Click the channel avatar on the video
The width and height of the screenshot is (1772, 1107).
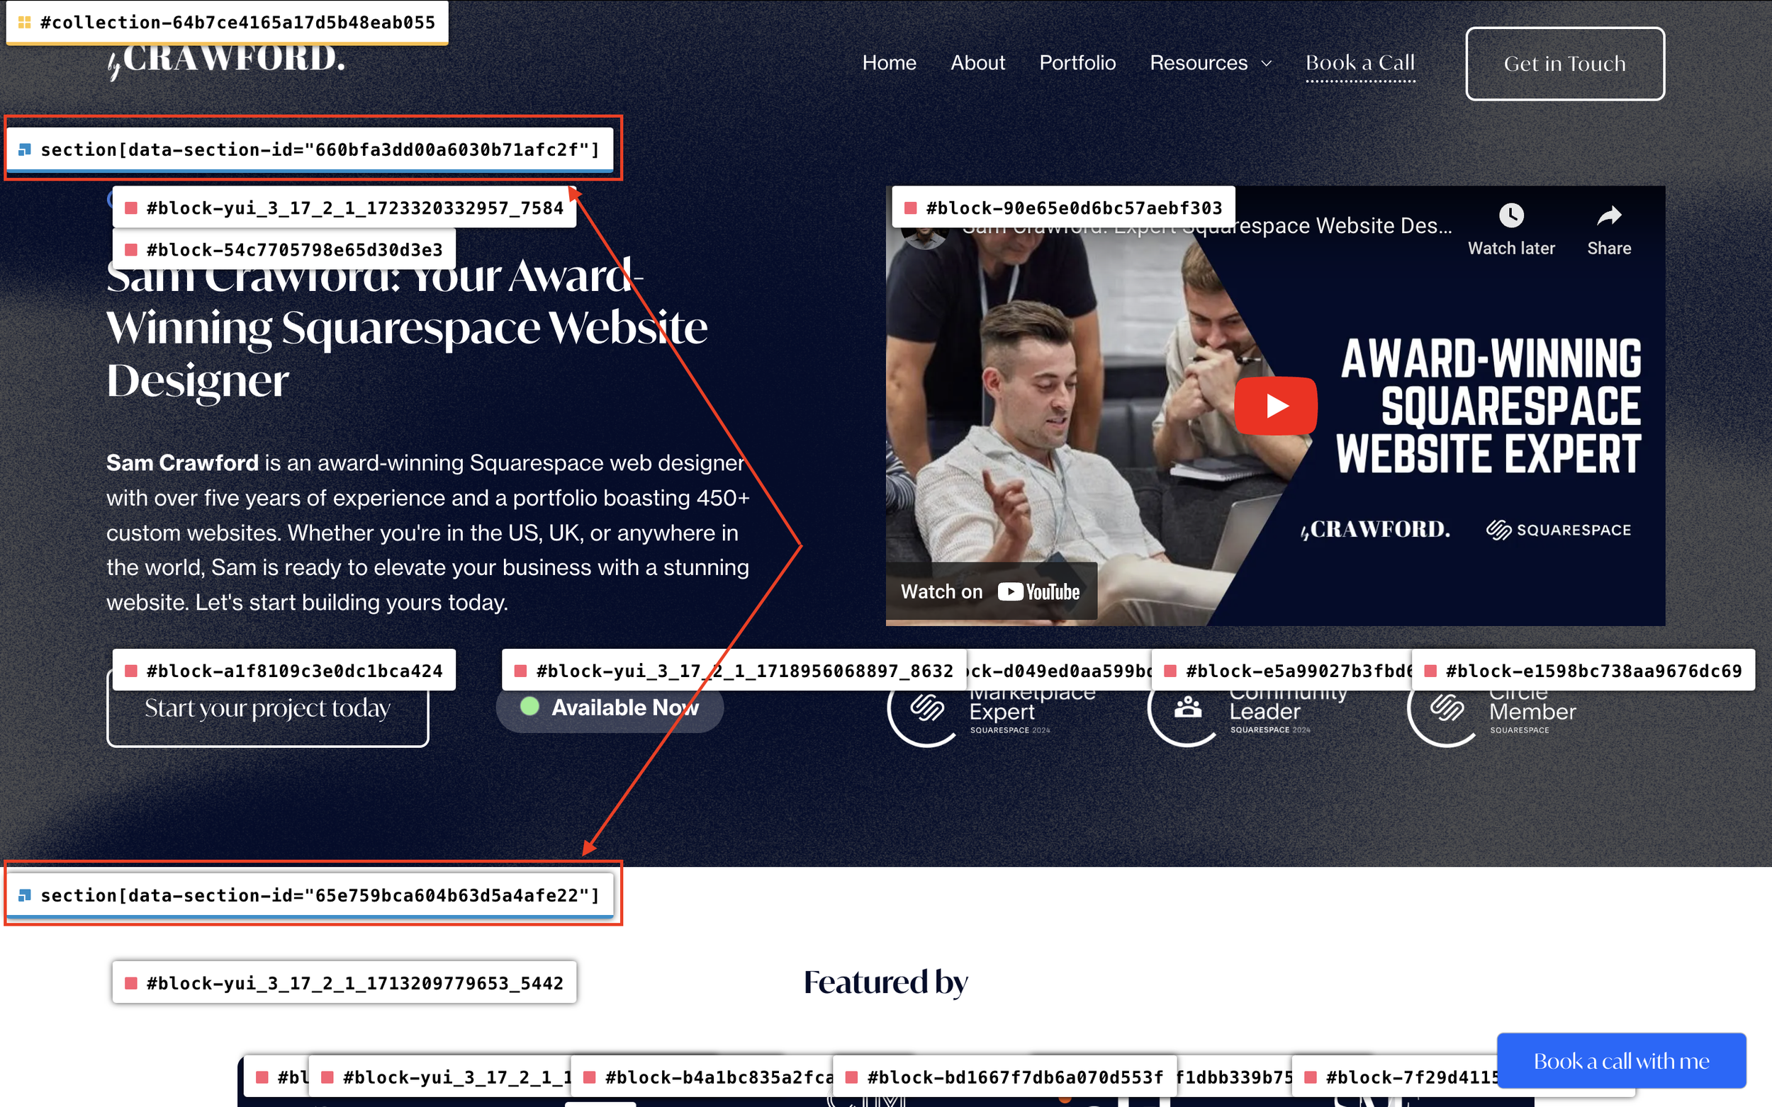923,236
